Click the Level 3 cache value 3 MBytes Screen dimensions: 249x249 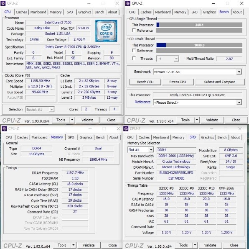pyautogui.click(x=89, y=98)
